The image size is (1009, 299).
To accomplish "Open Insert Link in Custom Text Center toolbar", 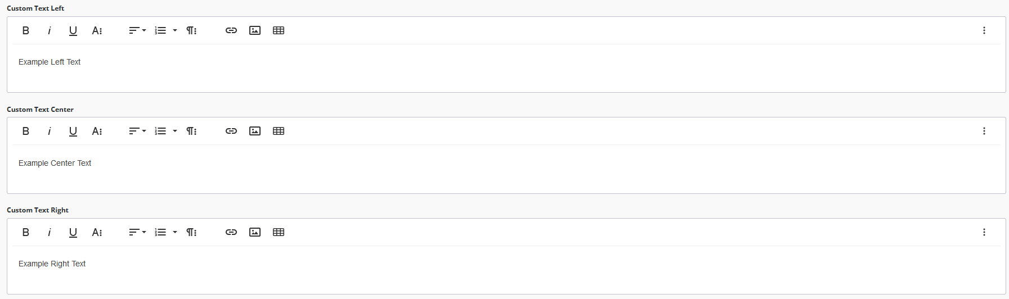I will click(231, 131).
